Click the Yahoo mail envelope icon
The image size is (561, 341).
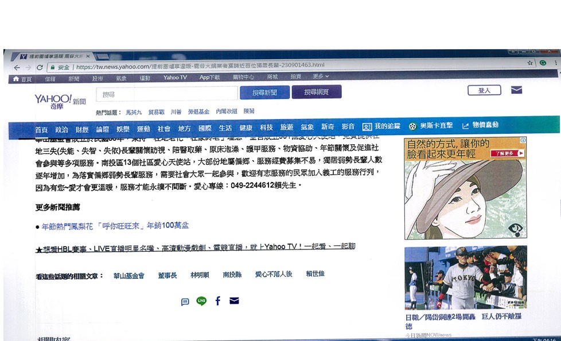tap(516, 90)
